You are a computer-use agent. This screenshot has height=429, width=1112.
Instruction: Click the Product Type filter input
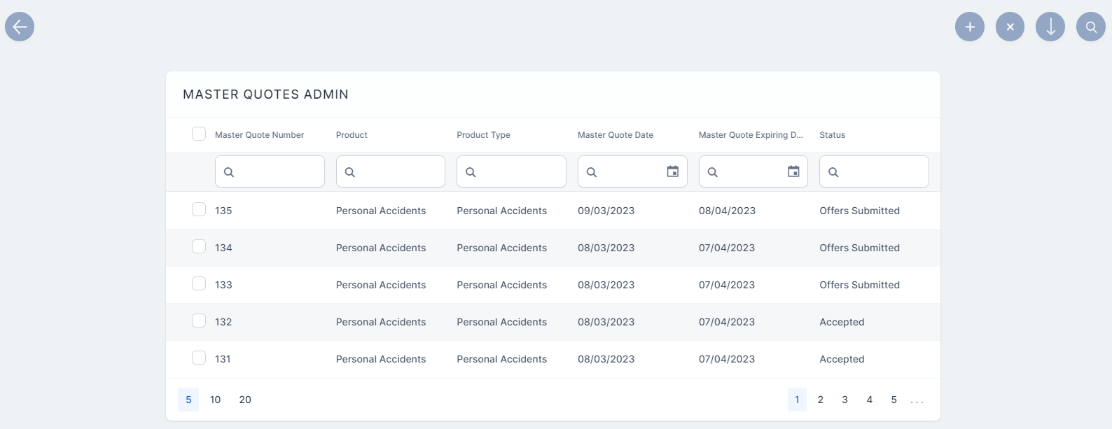[x=518, y=171]
